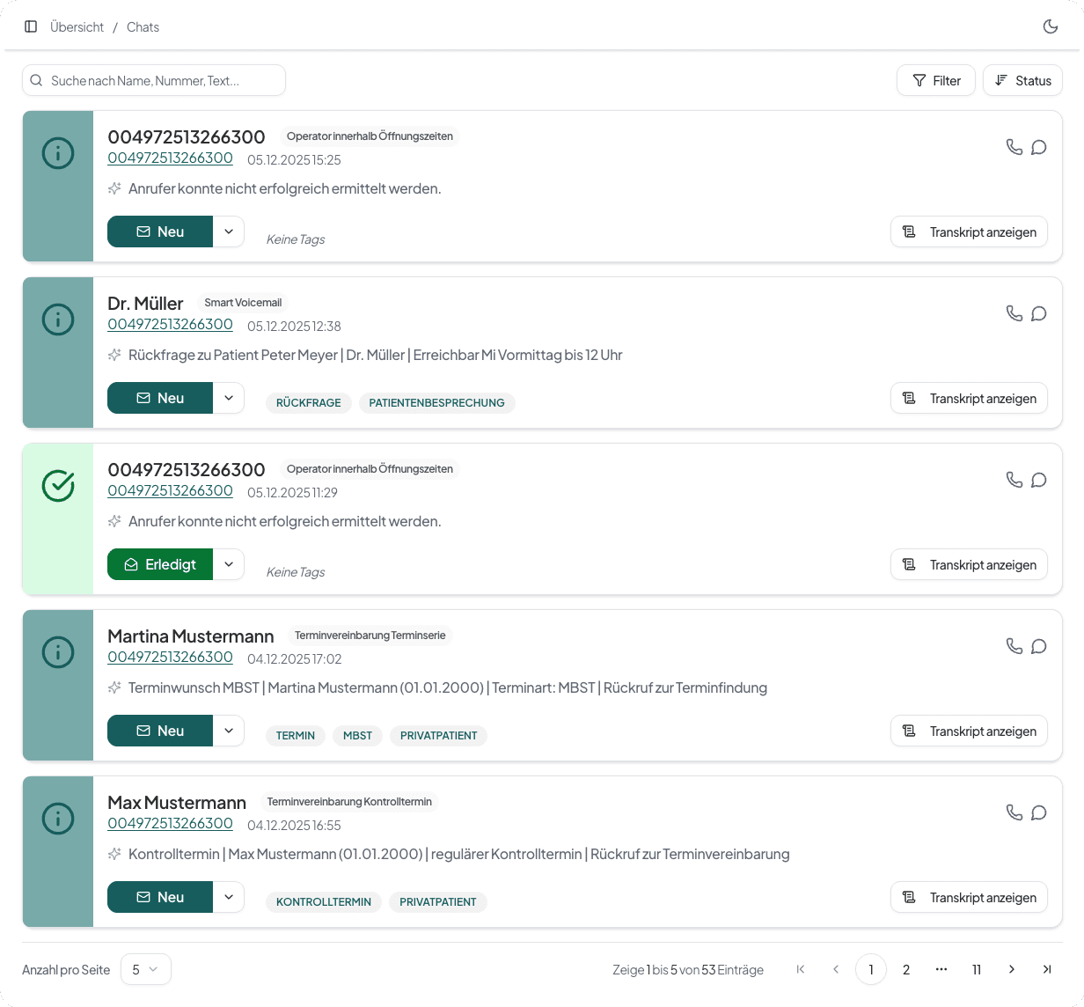Open the entries per page dropdown
Image resolution: width=1084 pixels, height=1007 pixels.
pyautogui.click(x=145, y=969)
